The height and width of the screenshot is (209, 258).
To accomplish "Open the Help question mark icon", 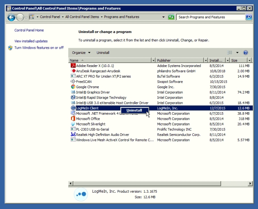I will coord(246,53).
